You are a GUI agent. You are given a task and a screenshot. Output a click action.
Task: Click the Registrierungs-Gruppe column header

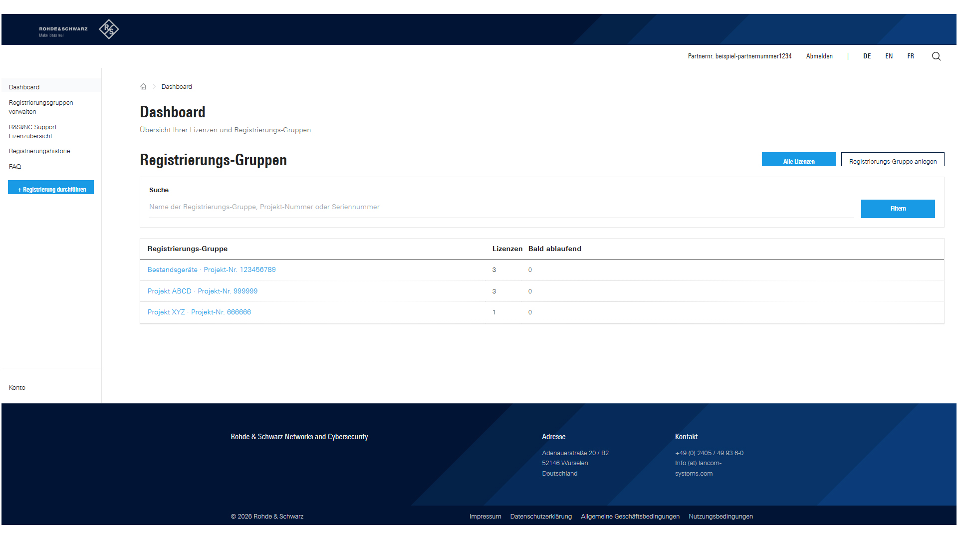coord(188,249)
